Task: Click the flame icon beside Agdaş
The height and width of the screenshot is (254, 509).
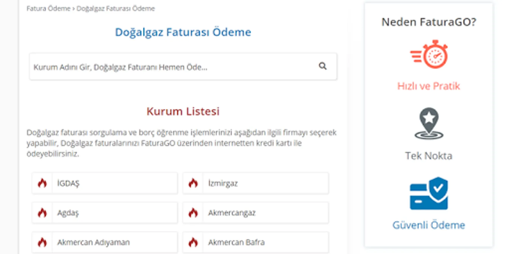Action: [42, 213]
